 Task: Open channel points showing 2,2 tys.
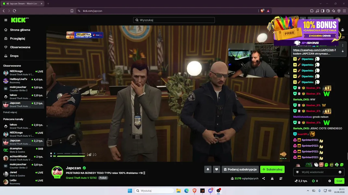[x=301, y=181]
